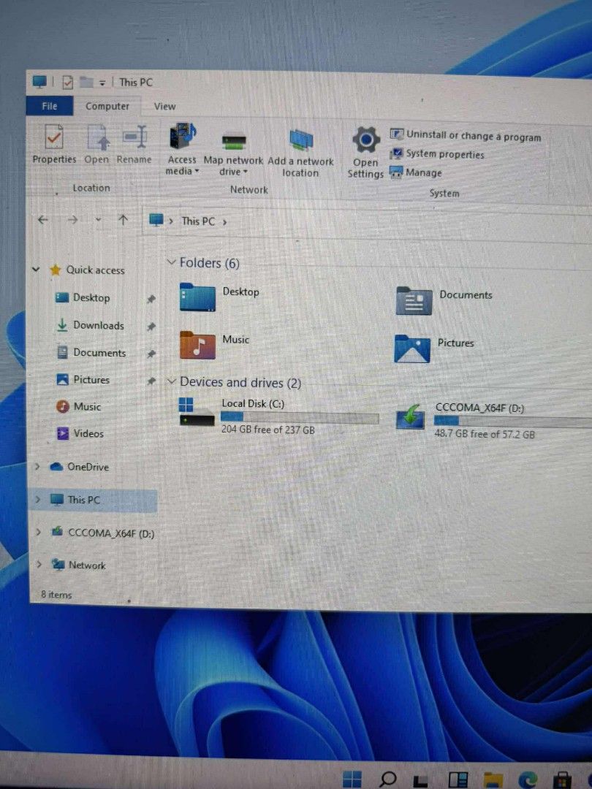The image size is (592, 789).
Task: Click the Open Settings gear icon
Action: pos(366,140)
